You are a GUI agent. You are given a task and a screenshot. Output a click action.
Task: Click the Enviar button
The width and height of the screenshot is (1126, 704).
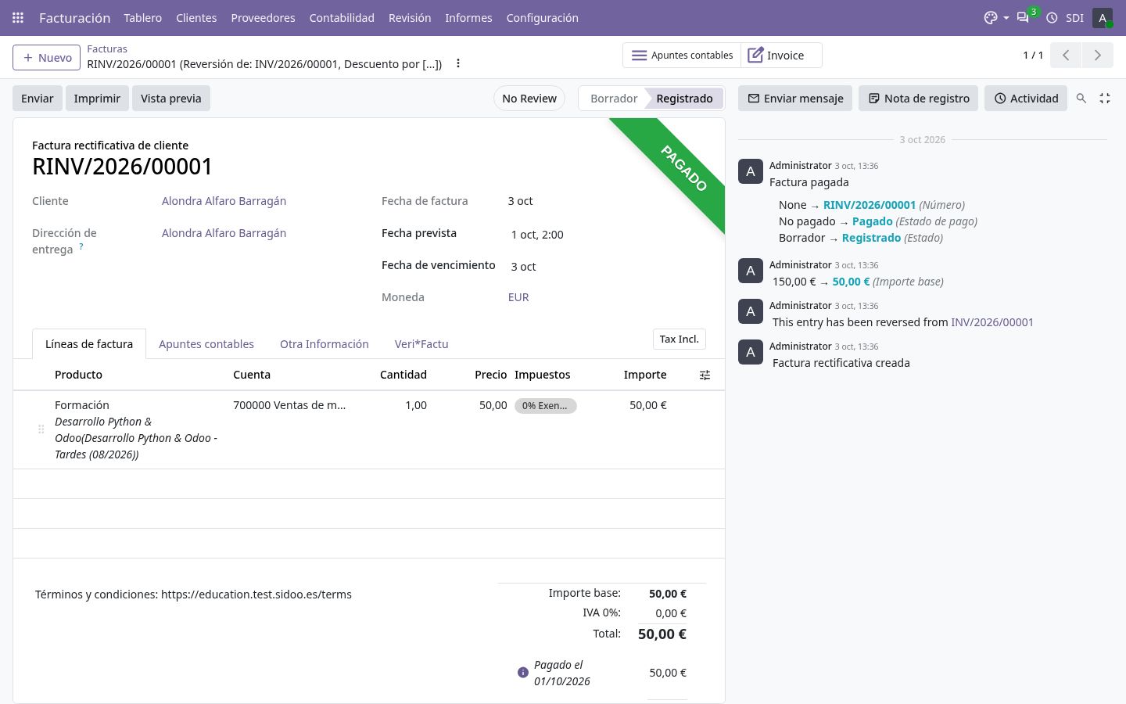tap(38, 99)
